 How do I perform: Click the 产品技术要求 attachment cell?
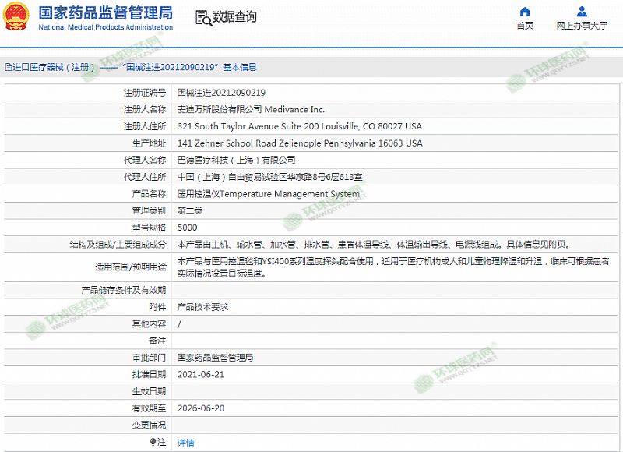[202, 307]
